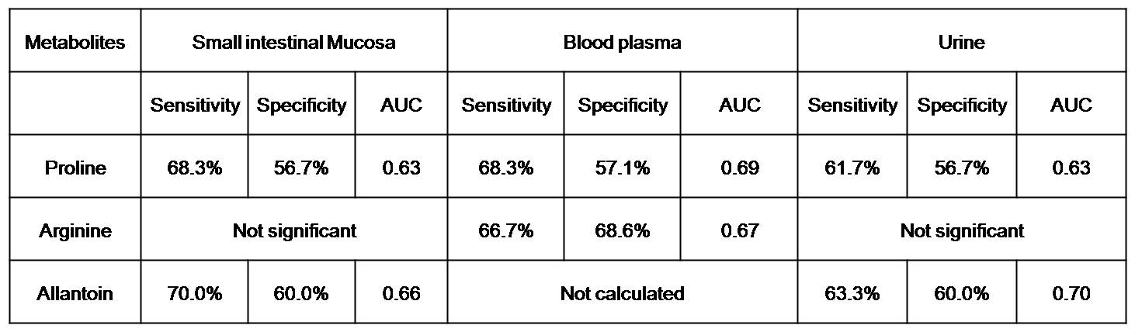
Task: Click Allantoin urine sensitivity 63.3%
Action: coord(852,294)
